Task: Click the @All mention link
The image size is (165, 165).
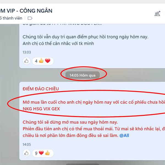Action: (x=124, y=135)
